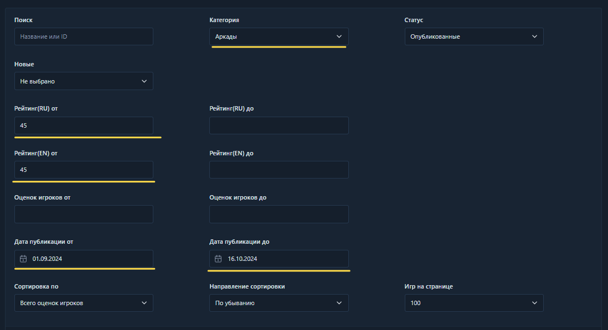Open the page size dropdown showing 100
Image resolution: width=608 pixels, height=330 pixels.
tap(474, 303)
